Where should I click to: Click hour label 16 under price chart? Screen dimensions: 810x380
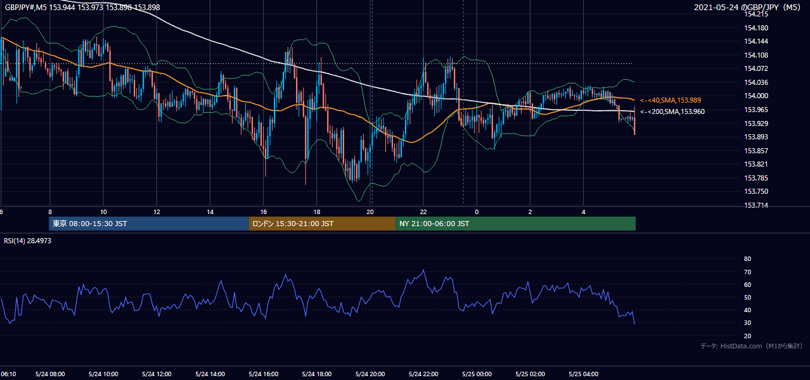pos(264,212)
